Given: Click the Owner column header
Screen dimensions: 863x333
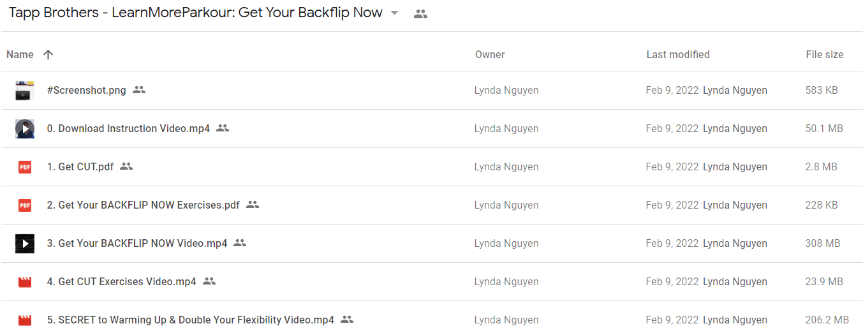Looking at the screenshot, I should coord(490,54).
